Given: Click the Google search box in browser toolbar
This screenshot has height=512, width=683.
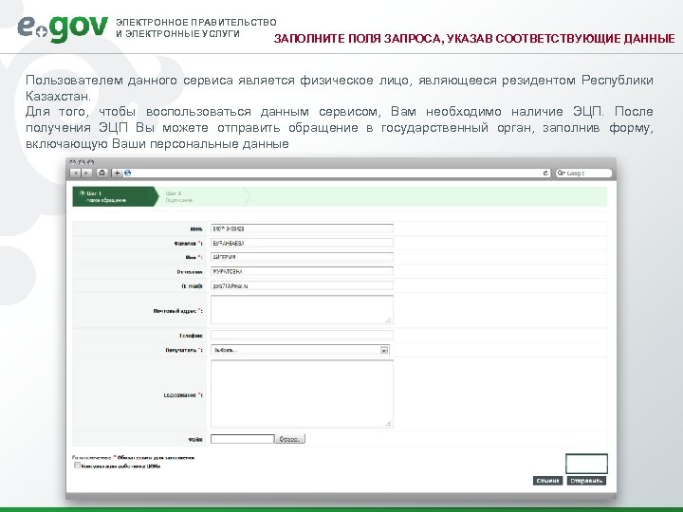Looking at the screenshot, I should 583,174.
